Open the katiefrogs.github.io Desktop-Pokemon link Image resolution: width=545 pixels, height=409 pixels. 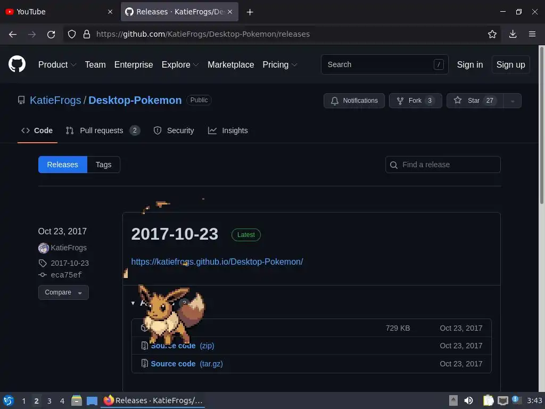point(217,261)
